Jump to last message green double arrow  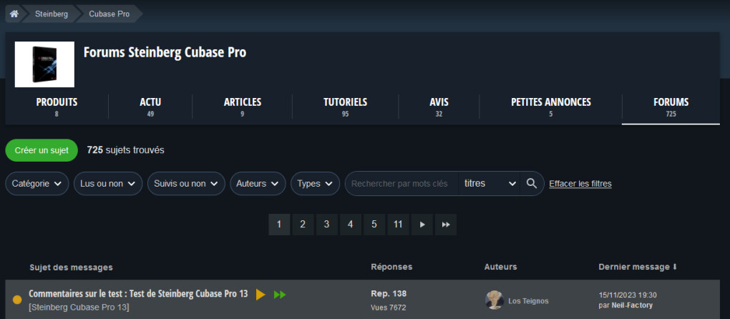(280, 295)
